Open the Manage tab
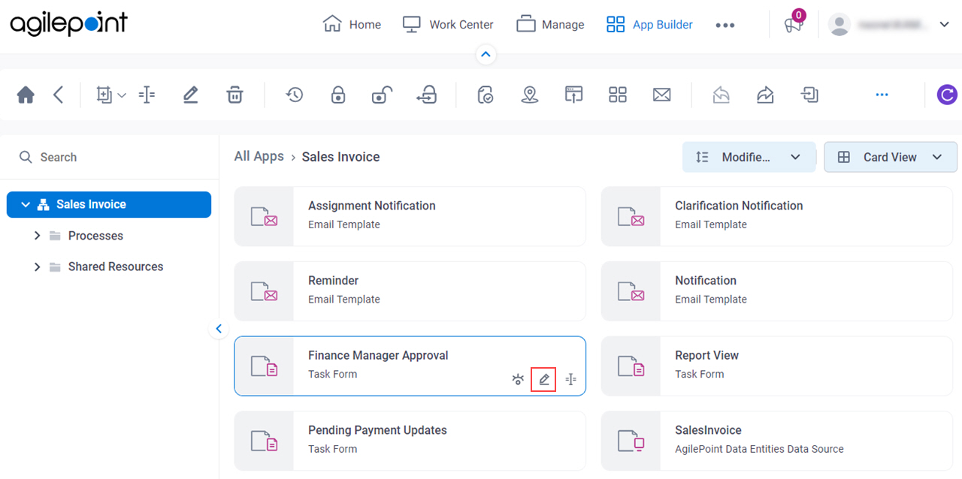 (x=550, y=24)
